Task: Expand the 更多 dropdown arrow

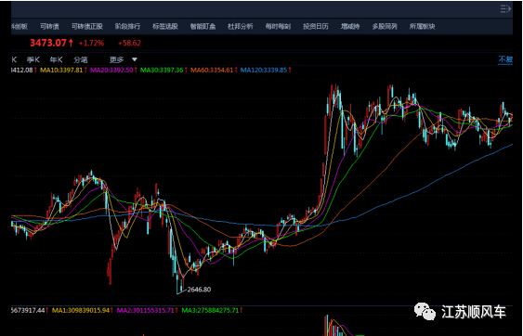Action: point(134,59)
